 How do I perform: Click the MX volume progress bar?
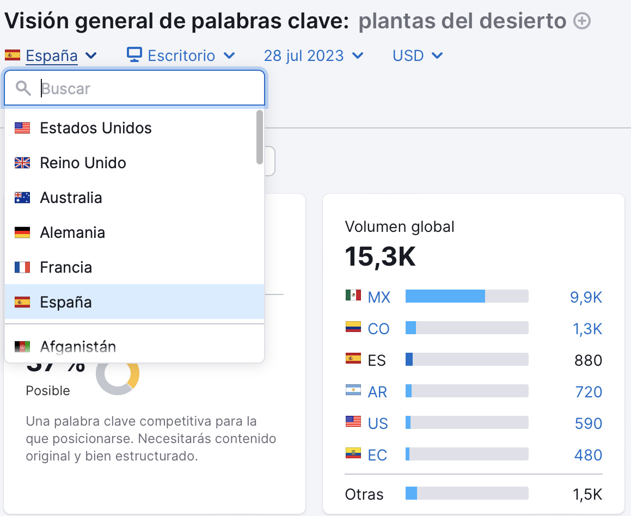pyautogui.click(x=465, y=296)
